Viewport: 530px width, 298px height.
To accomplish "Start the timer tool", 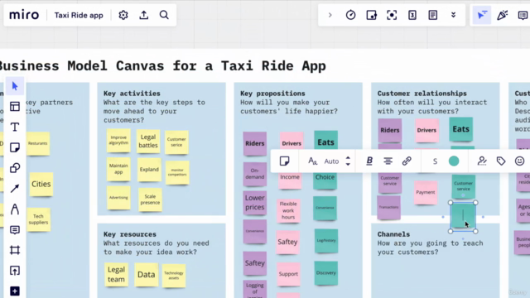I will 351,15.
